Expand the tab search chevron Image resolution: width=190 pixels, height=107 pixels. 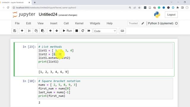172,2
